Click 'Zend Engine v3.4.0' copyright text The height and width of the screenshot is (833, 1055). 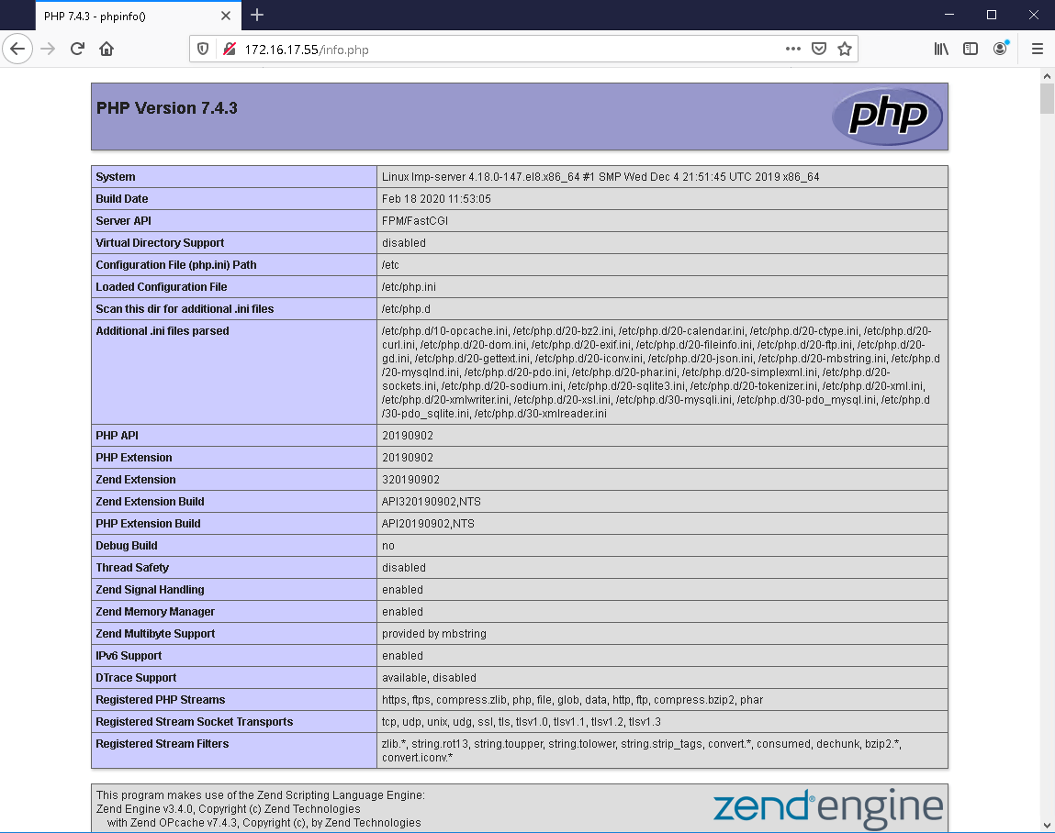point(228,809)
